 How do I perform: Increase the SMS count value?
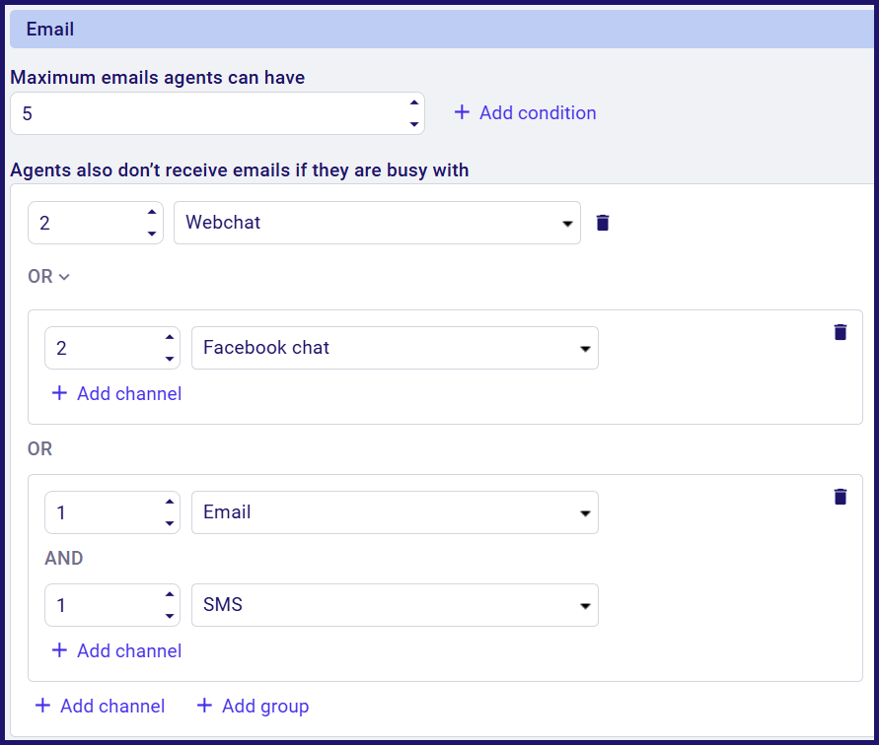pos(169,595)
